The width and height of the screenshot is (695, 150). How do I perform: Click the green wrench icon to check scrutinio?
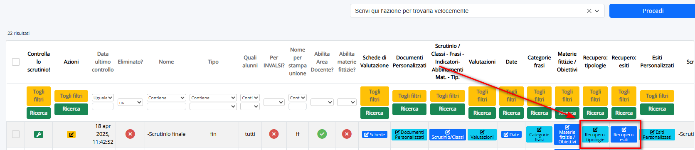click(x=39, y=134)
